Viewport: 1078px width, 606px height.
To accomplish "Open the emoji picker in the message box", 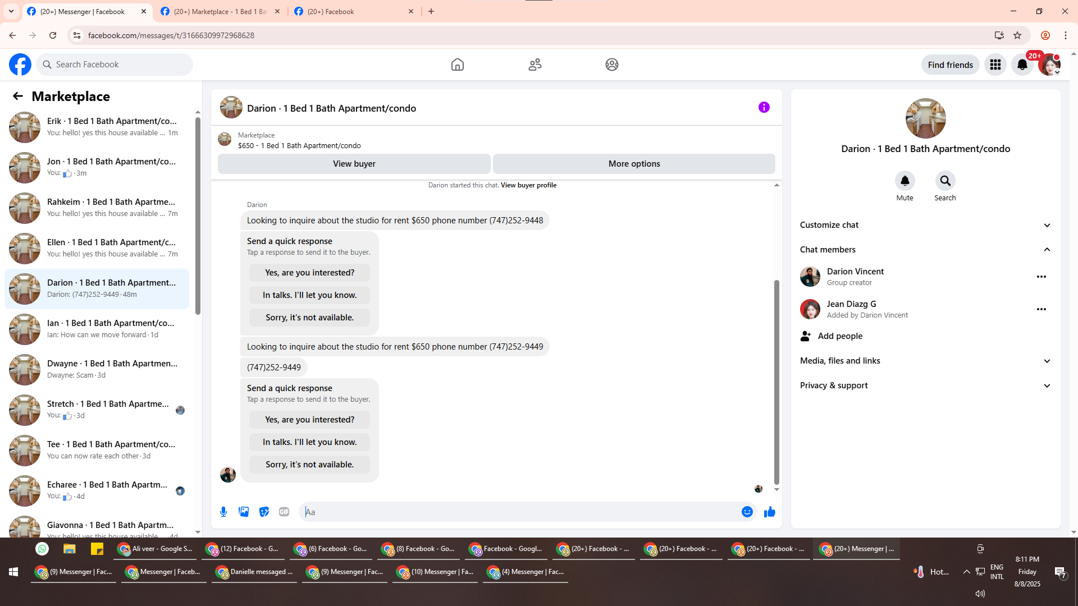I will 747,512.
